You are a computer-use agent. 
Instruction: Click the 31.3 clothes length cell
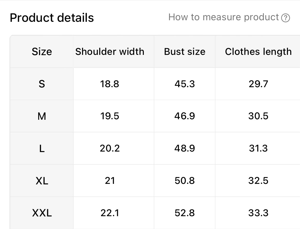(x=258, y=148)
